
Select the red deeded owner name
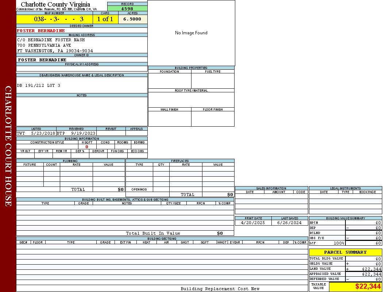coord(41,31)
